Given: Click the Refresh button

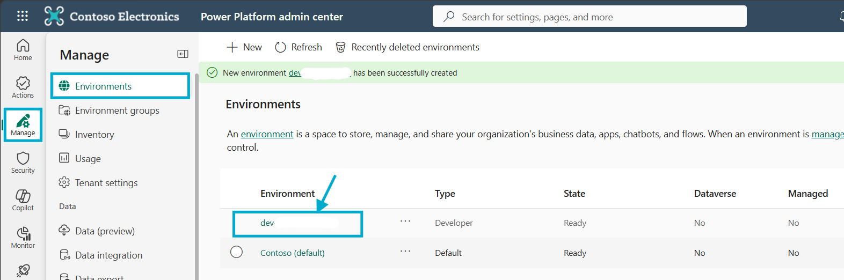Looking at the screenshot, I should click(x=299, y=47).
